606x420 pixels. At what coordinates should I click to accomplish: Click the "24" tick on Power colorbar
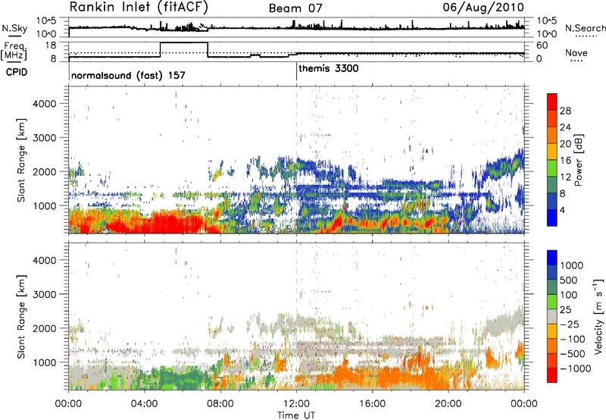565,127
